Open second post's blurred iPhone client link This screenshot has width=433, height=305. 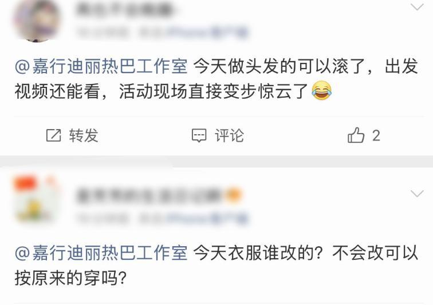pos(207,219)
